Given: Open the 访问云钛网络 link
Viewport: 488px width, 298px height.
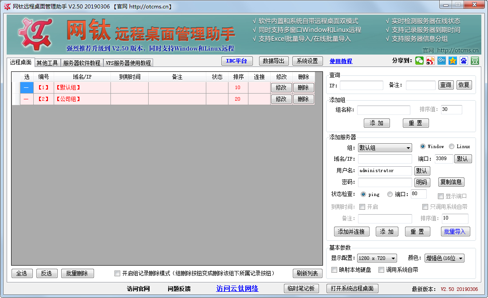Looking at the screenshot, I should (237, 288).
